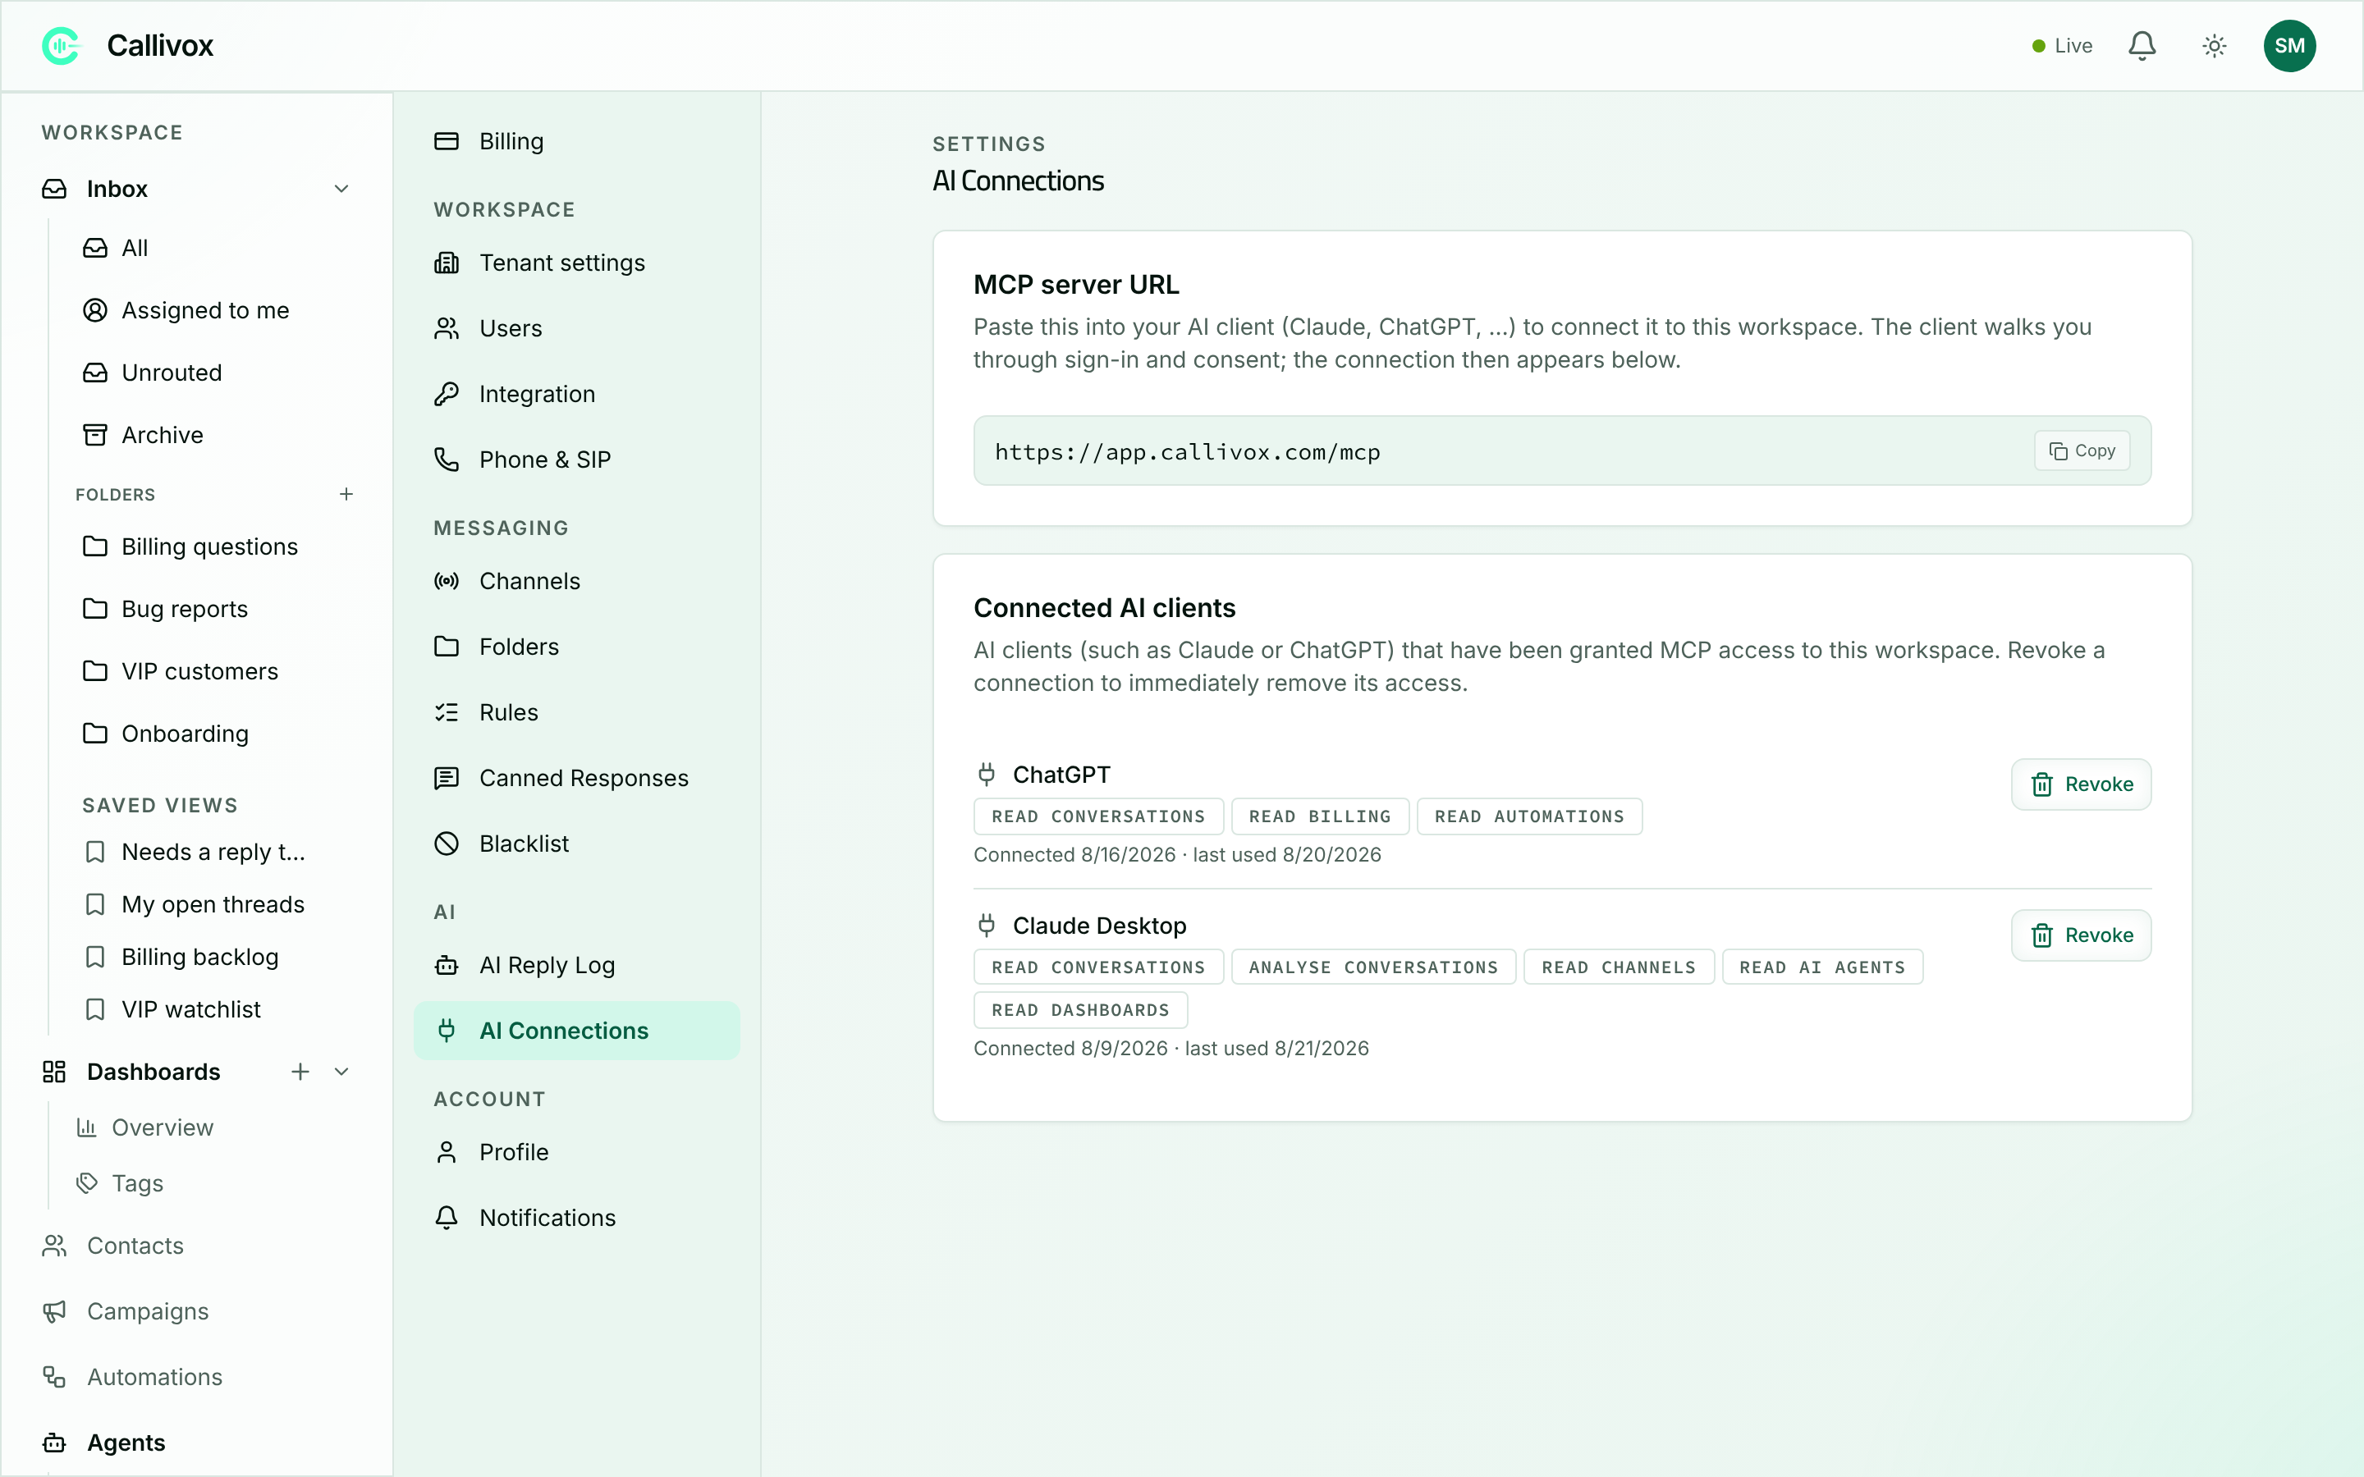Open the Profile account page
Viewport: 2364px width, 1477px height.
click(576, 1152)
